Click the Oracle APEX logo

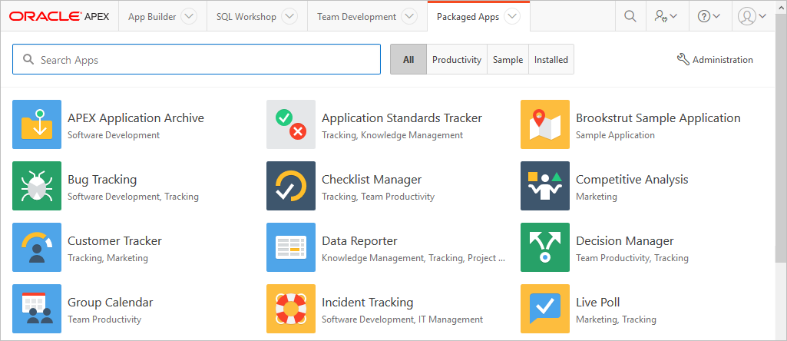[x=59, y=17]
